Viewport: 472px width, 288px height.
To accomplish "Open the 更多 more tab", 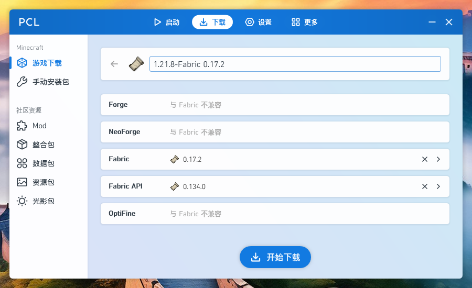I will click(x=305, y=22).
